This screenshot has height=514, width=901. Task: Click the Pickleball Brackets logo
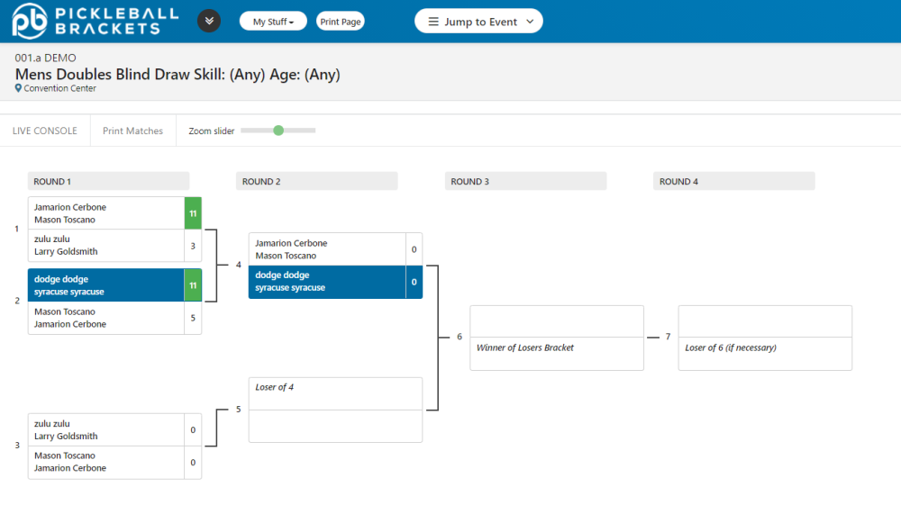[x=95, y=21]
